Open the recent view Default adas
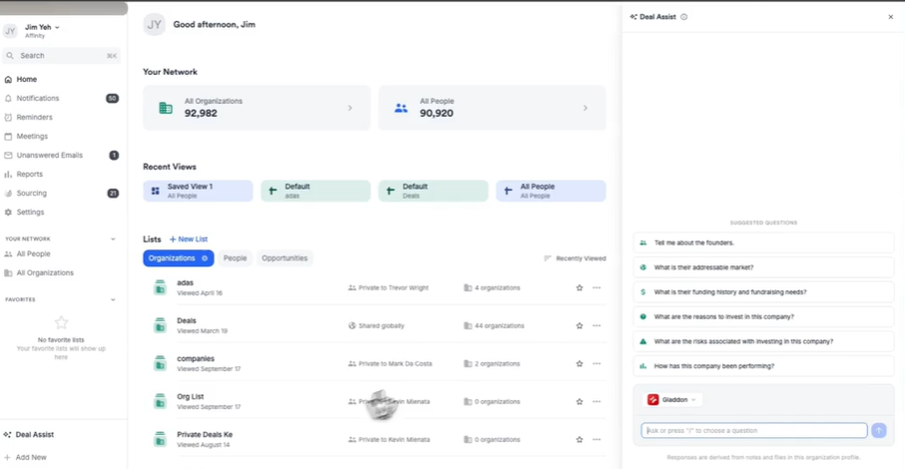This screenshot has height=469, width=905. click(x=315, y=191)
